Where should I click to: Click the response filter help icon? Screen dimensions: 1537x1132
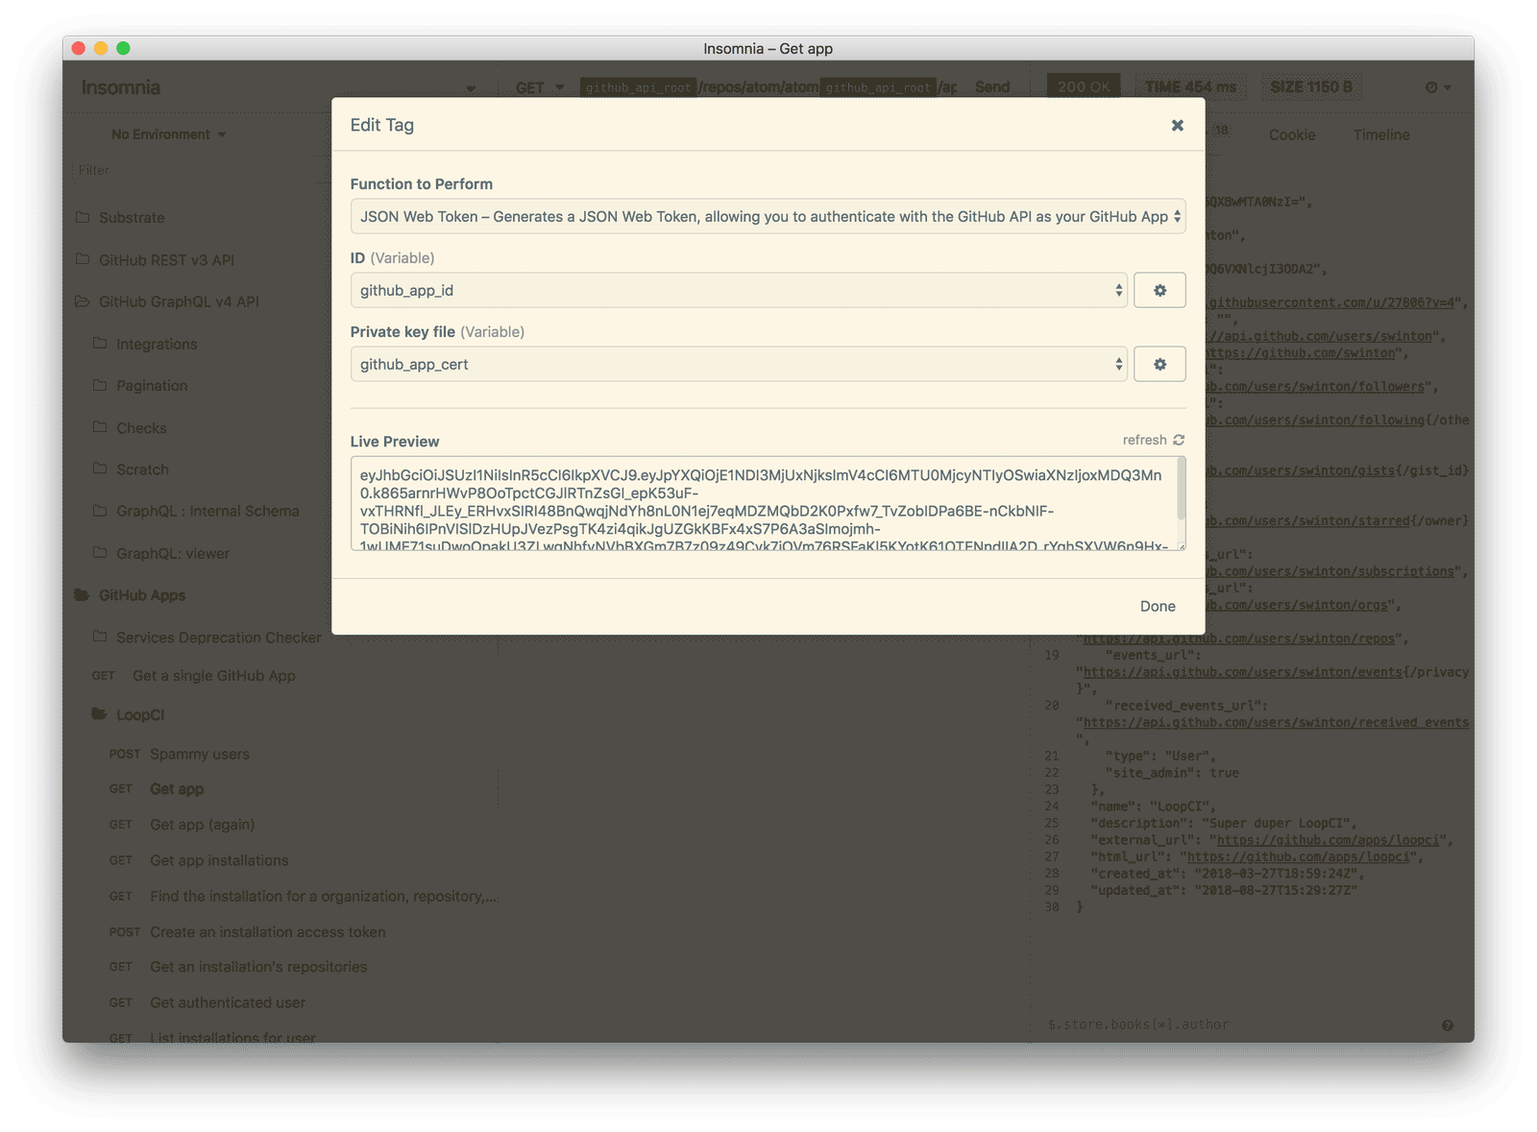click(1448, 1025)
